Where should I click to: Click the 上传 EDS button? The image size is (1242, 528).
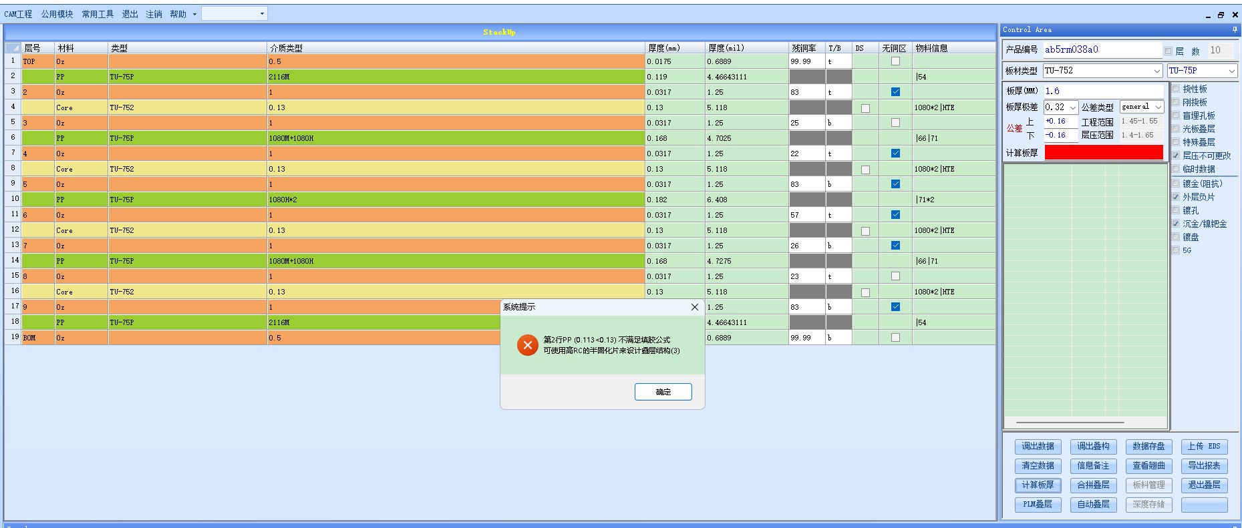coord(1204,447)
